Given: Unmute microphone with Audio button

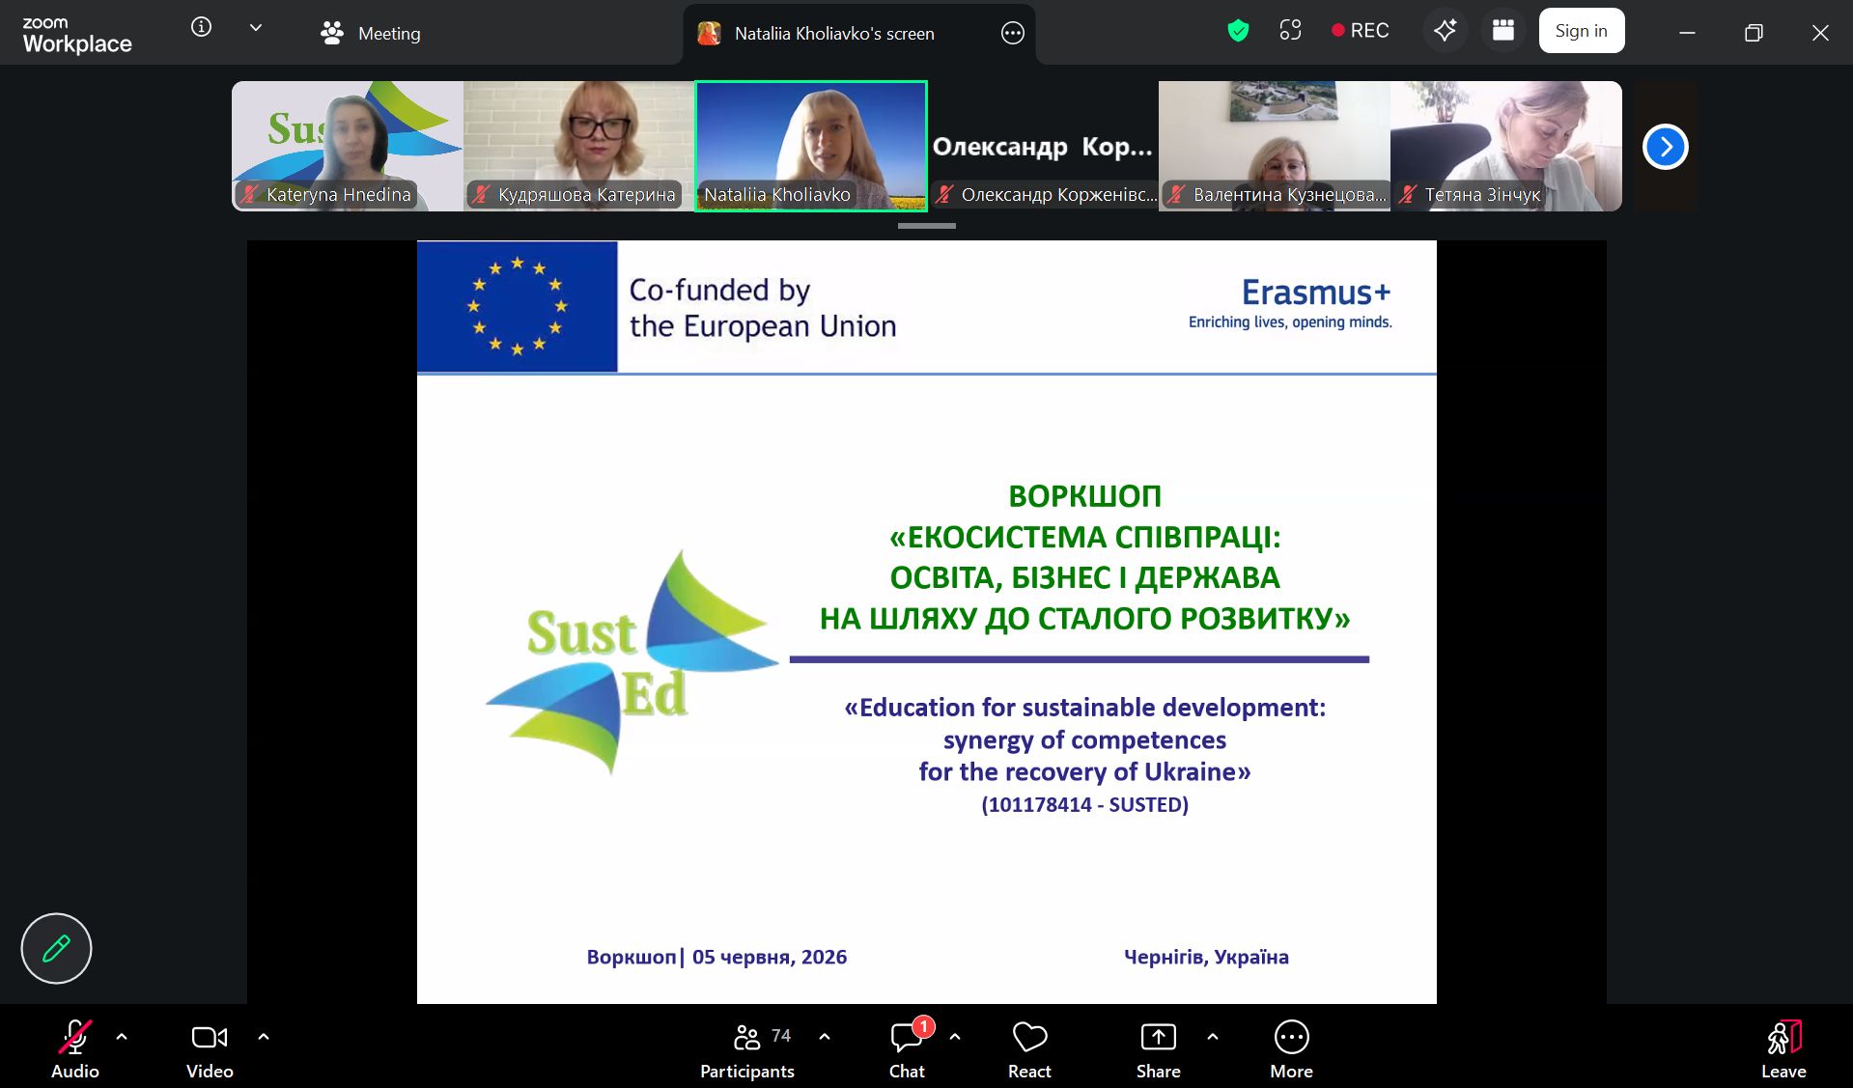Looking at the screenshot, I should 75,1048.
